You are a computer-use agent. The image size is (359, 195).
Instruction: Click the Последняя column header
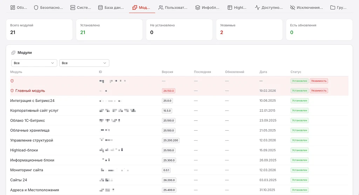tap(202, 72)
